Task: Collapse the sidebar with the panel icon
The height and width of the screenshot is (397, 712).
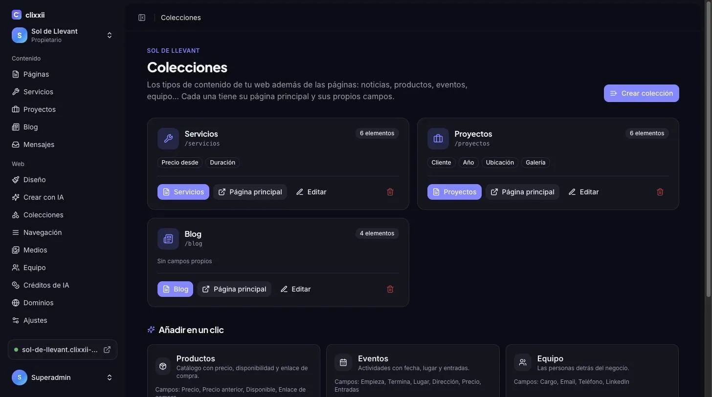Action: coord(142,18)
